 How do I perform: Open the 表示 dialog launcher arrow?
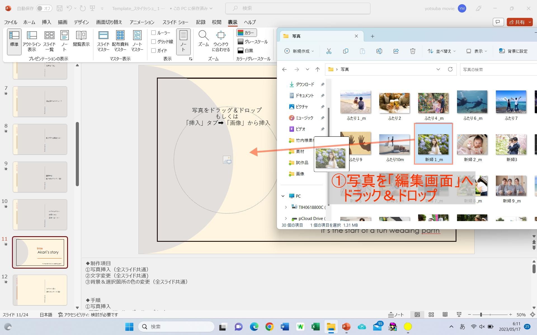[190, 59]
